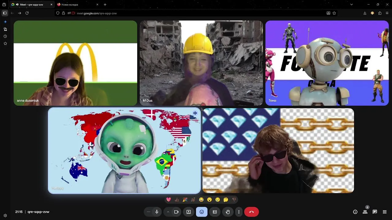392x220 pixels.
Task: Bookmark this page with the star
Action: (x=334, y=13)
